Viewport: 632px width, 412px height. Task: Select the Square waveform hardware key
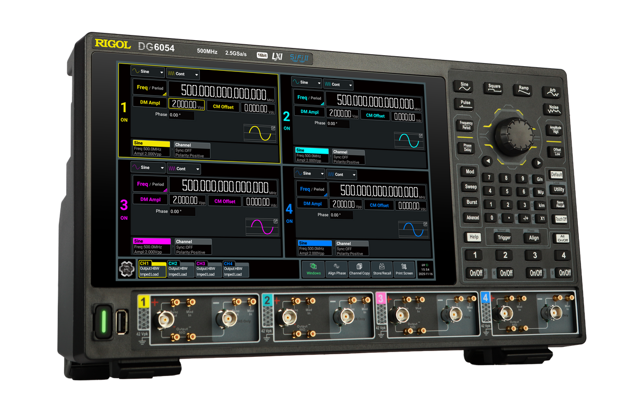[494, 88]
